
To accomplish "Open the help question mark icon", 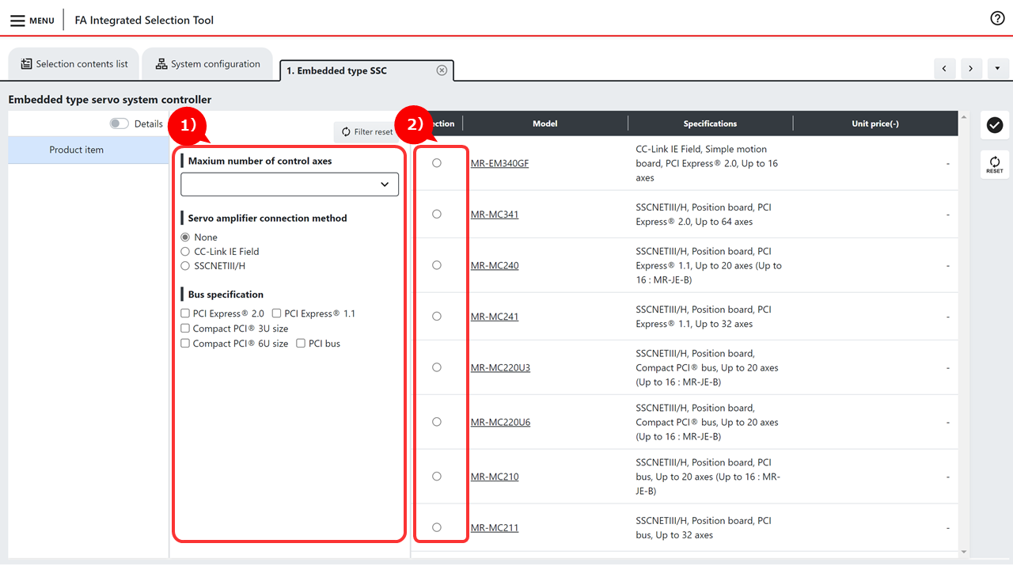I will click(x=997, y=19).
